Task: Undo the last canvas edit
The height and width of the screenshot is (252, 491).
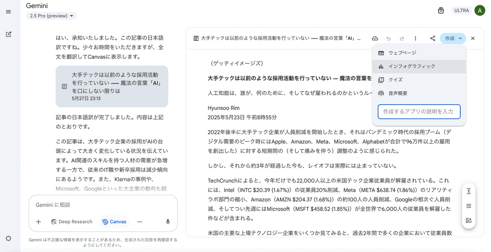Action: coord(388,38)
